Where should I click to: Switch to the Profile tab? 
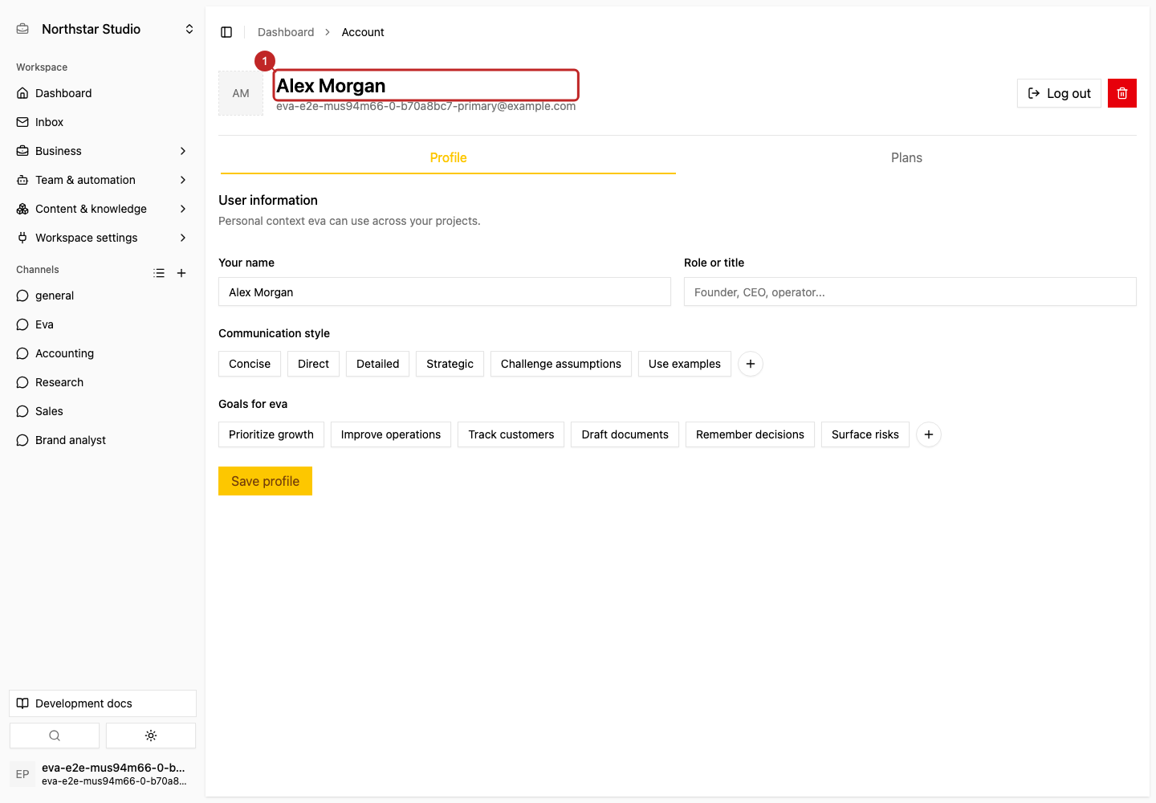(x=448, y=157)
